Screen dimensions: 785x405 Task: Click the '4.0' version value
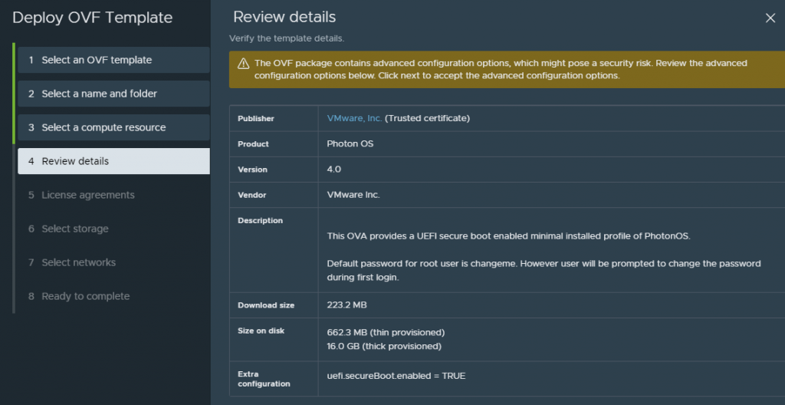[334, 170]
